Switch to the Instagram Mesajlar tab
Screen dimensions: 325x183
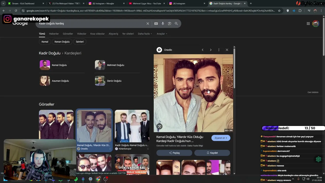pyautogui.click(x=107, y=3)
